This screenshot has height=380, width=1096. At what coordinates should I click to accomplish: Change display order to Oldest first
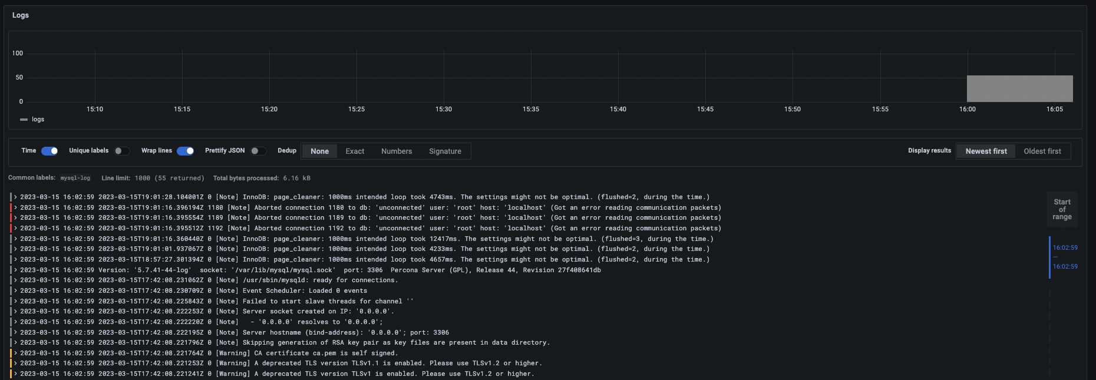coord(1042,151)
